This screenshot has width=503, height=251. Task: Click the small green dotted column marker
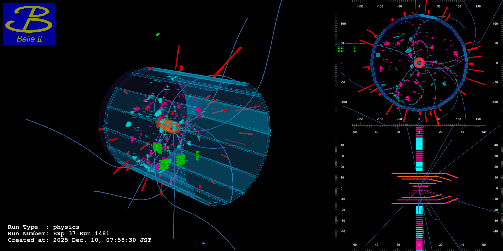(354, 49)
